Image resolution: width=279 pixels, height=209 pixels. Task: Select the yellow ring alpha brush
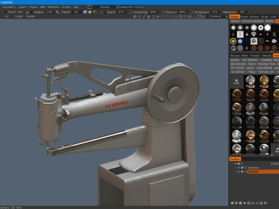233,41
